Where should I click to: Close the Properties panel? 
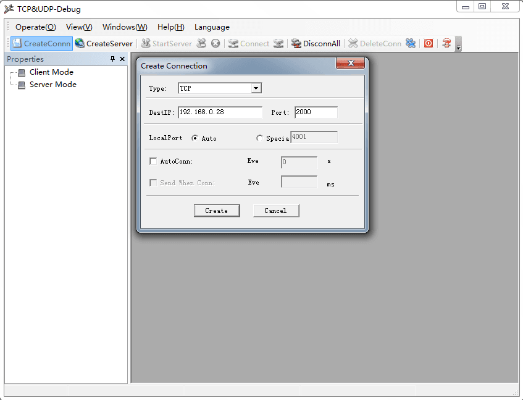122,59
